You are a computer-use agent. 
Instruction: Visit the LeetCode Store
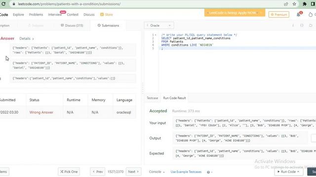coord(107,14)
